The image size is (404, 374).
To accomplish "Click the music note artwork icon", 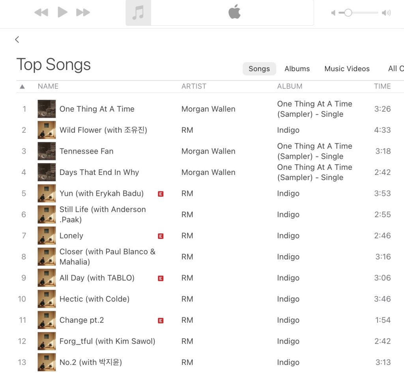I will [138, 13].
